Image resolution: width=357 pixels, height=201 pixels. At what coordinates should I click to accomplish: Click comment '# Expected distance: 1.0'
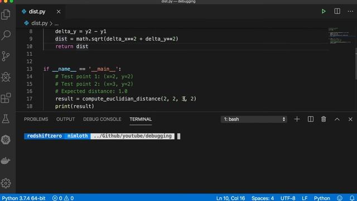tap(91, 92)
